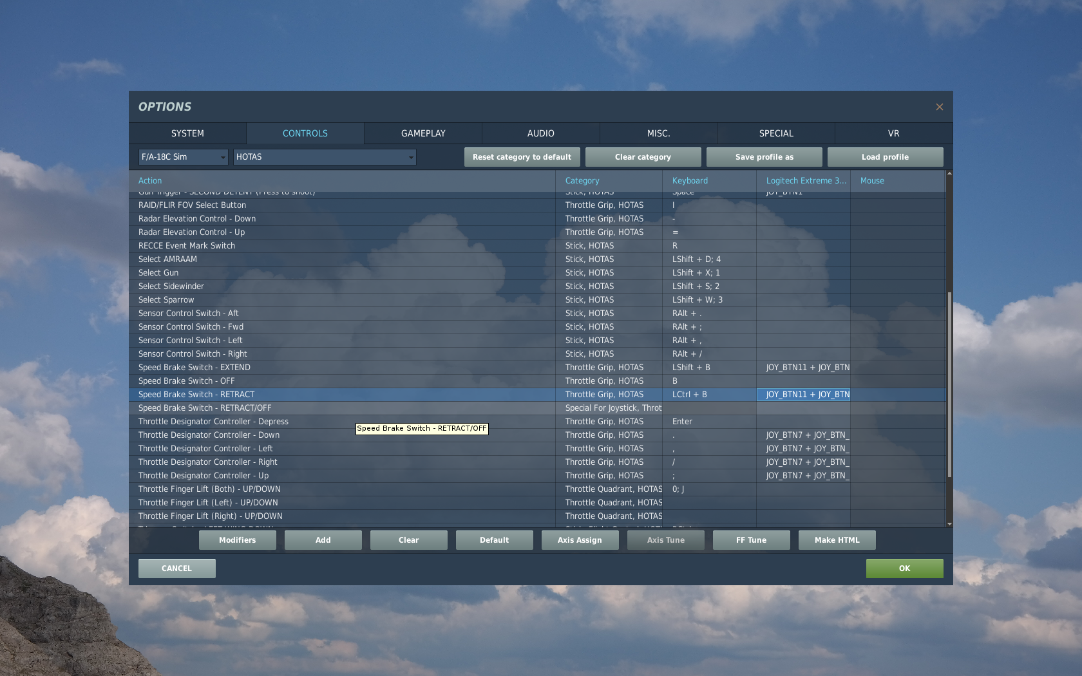
Task: Click the Logitech Extreme 3... column header
Action: [803, 181]
